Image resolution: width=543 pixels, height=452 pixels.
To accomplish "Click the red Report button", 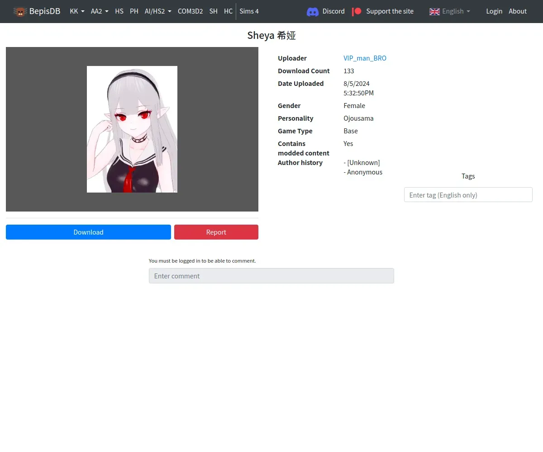I will (216, 232).
